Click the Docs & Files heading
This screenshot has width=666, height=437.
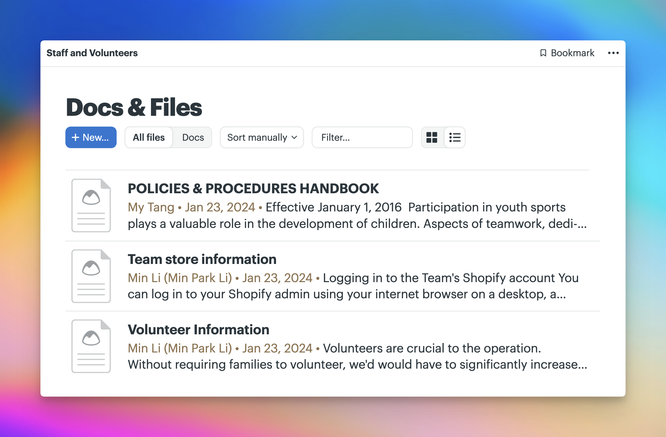click(134, 107)
